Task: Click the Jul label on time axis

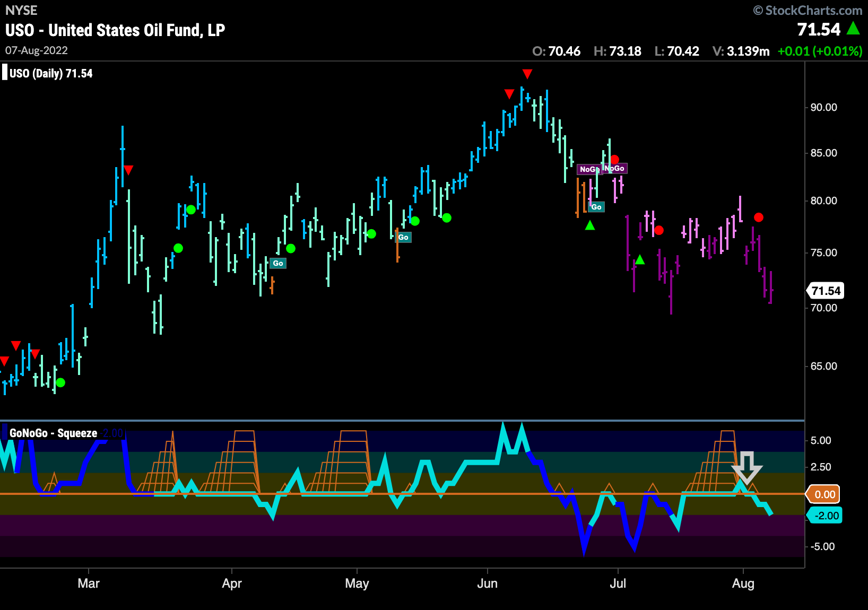Action: pos(618,583)
